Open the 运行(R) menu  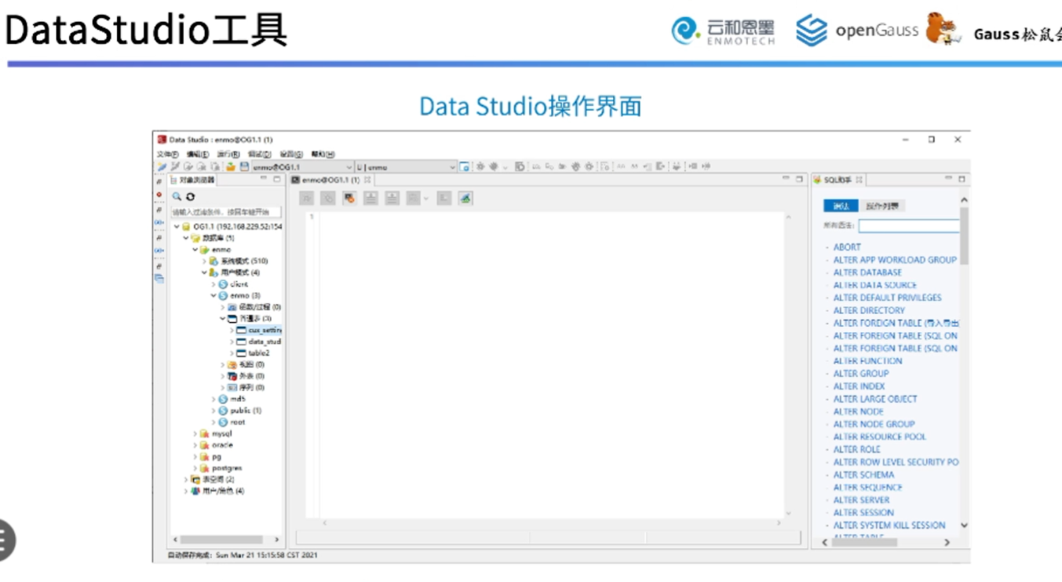(228, 154)
